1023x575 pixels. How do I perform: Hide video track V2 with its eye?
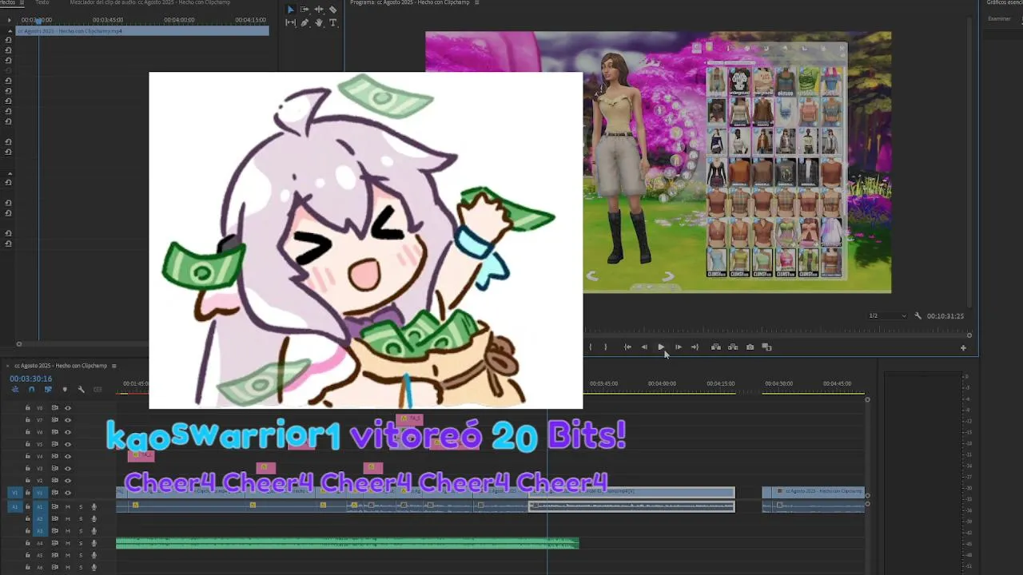68,481
